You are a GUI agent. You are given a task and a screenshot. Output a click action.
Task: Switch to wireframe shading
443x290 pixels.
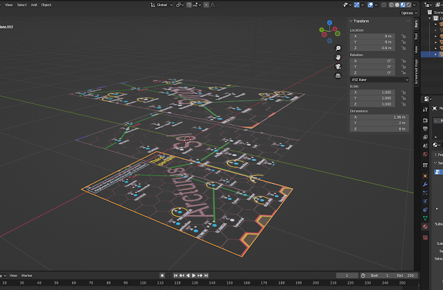(391, 5)
